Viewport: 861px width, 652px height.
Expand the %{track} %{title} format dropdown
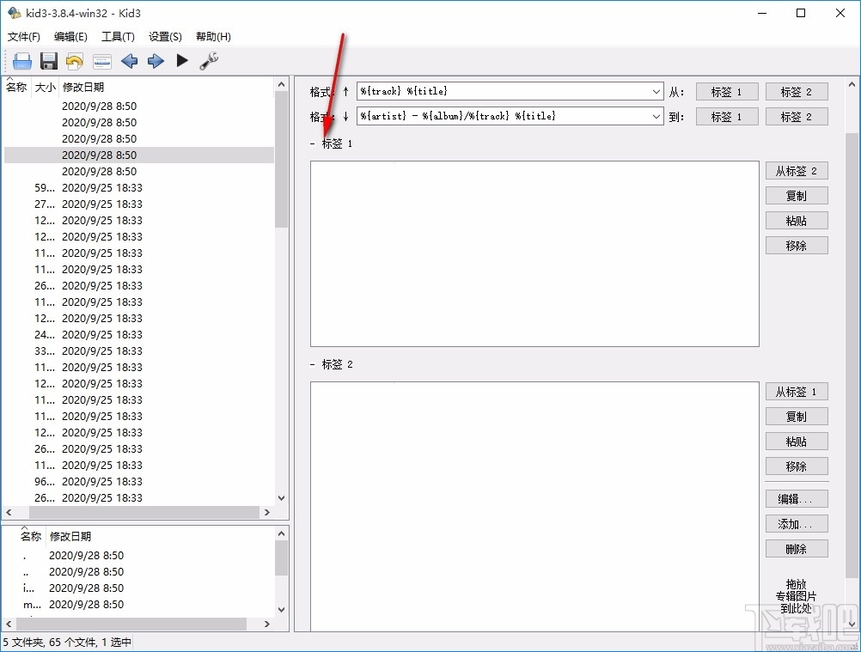656,92
